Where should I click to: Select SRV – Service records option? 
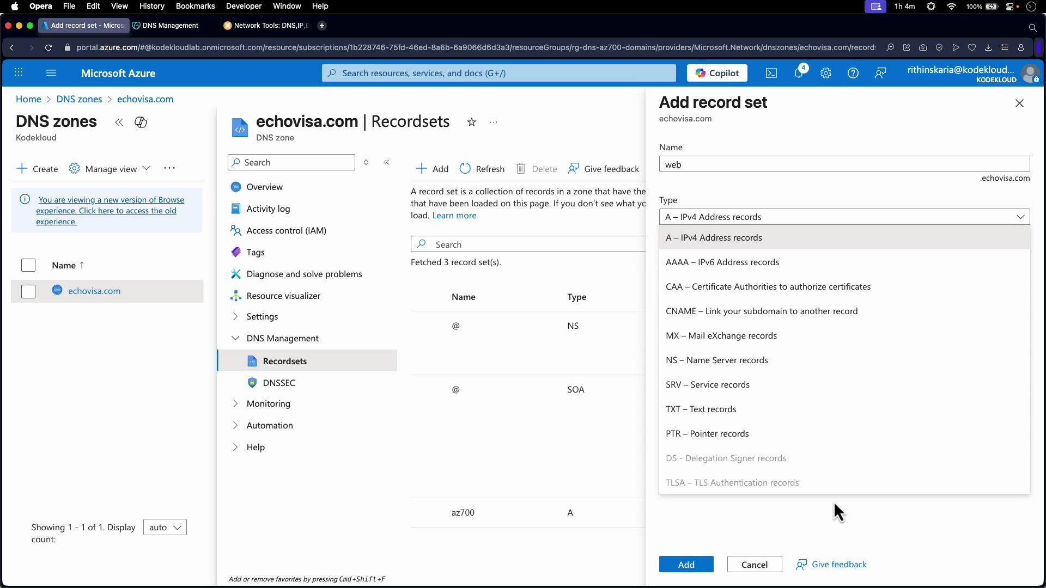pyautogui.click(x=844, y=384)
